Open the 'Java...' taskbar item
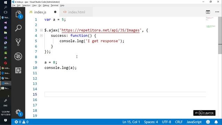Image resolution: width=222 pixels, height=125 pixels. (x=6, y=73)
